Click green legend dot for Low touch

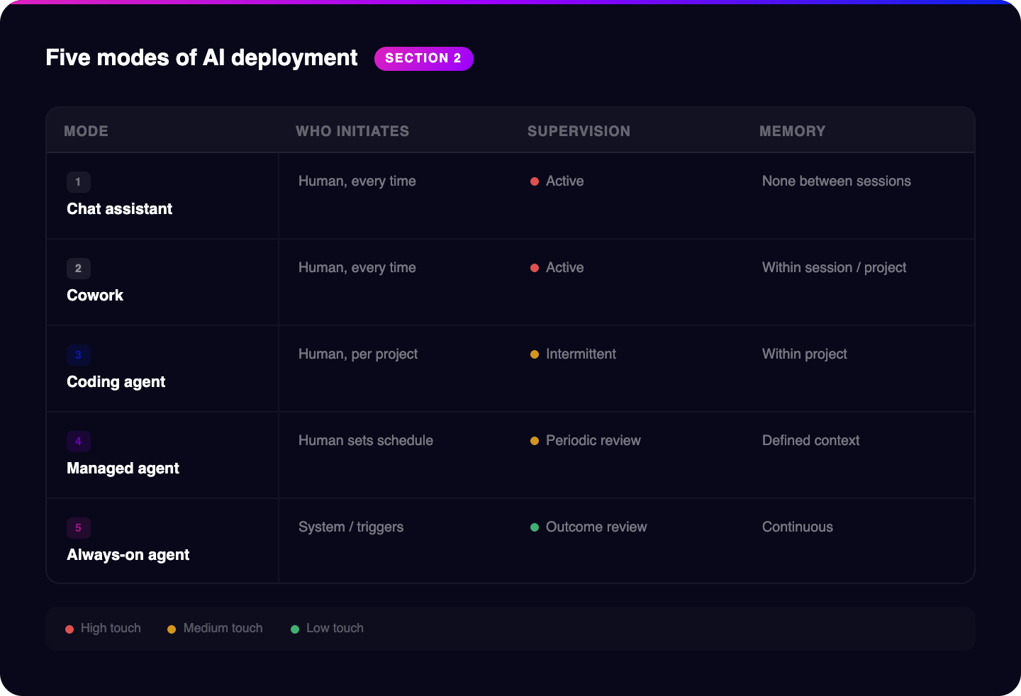click(295, 629)
